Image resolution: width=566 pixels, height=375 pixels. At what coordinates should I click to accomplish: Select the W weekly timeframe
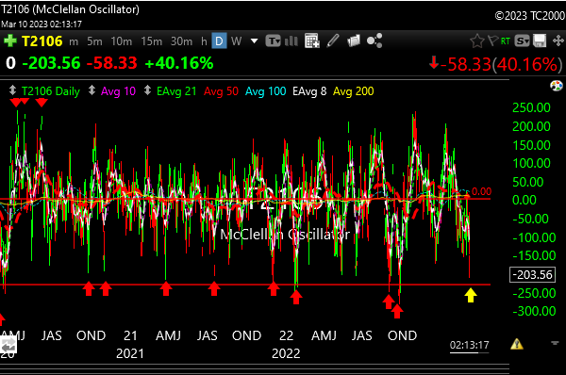coord(236,41)
